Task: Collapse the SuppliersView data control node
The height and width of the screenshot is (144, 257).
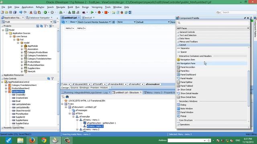Action: pos(6,92)
